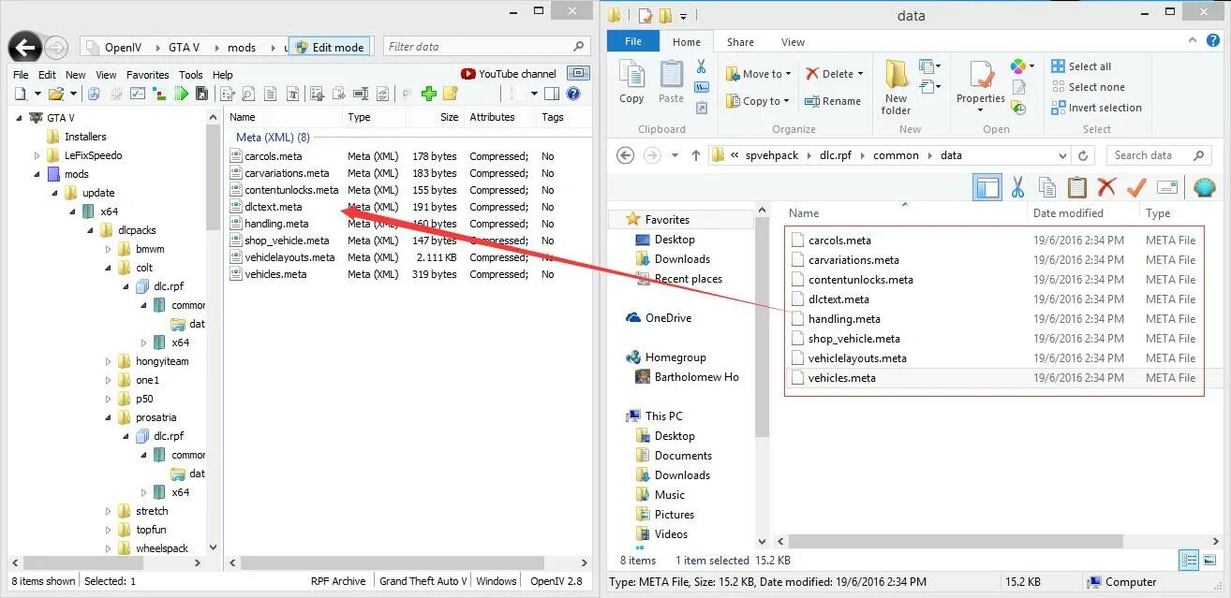Image resolution: width=1231 pixels, height=598 pixels.
Task: Click the Filter data field in OpenIV
Action: 486,47
